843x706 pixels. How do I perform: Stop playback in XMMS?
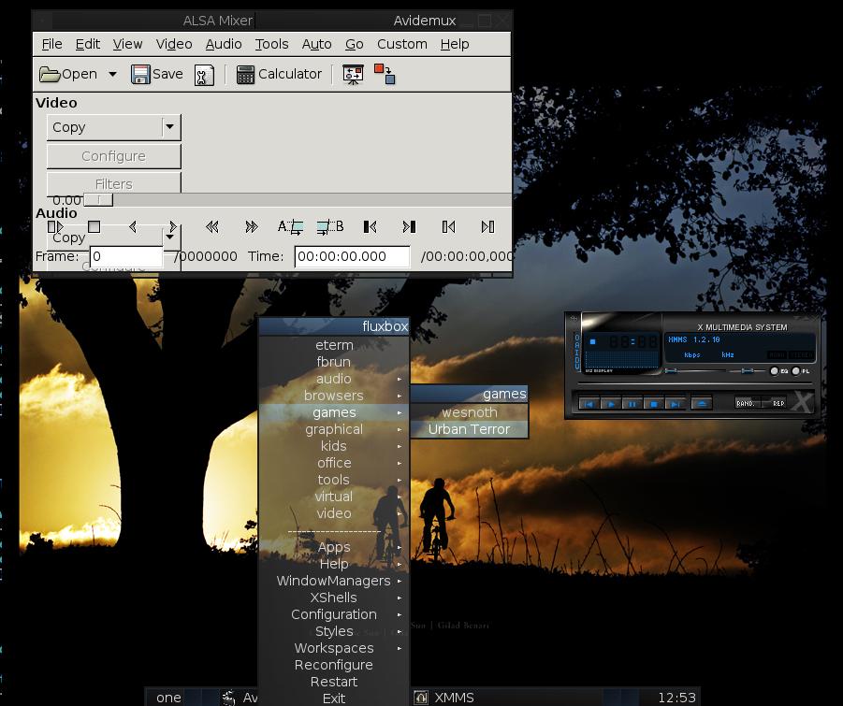pos(654,404)
